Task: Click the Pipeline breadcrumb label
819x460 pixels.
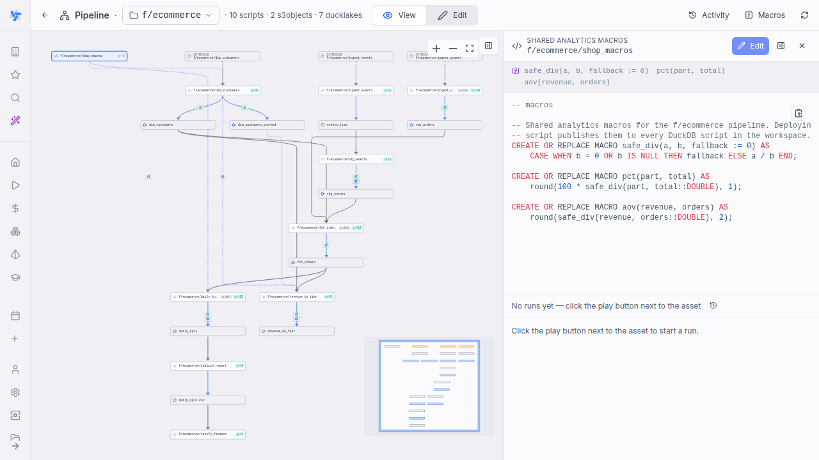Action: [x=92, y=15]
